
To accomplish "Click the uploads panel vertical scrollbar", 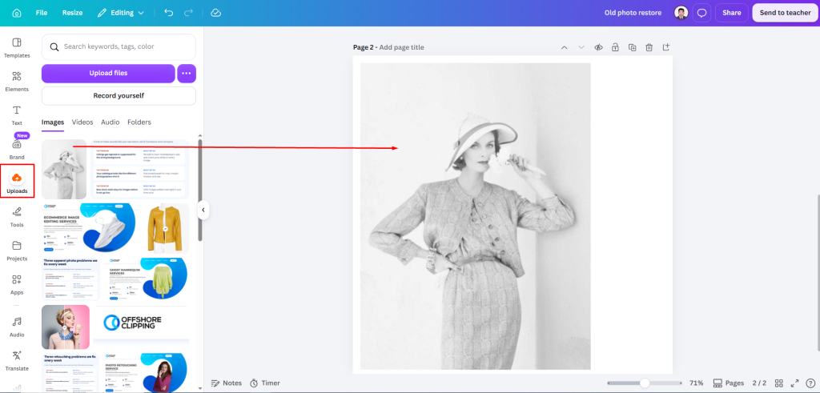I will 200,189.
